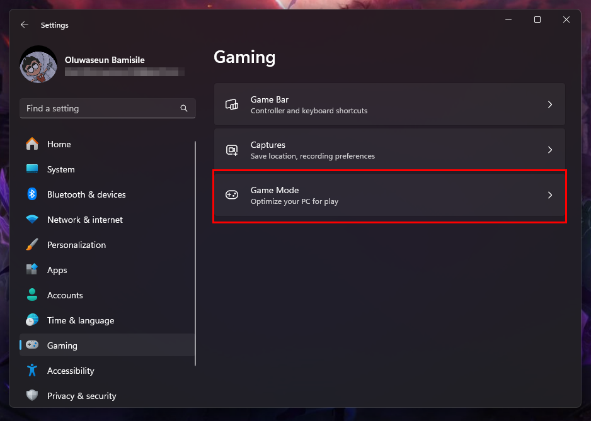This screenshot has height=421, width=591.
Task: Click the Personalization paintbrush icon
Action: [x=32, y=244]
